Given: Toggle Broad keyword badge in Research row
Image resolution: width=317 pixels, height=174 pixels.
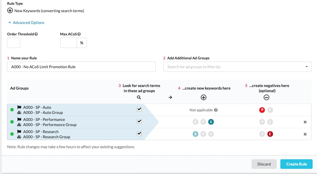Looking at the screenshot, I should click(196, 134).
